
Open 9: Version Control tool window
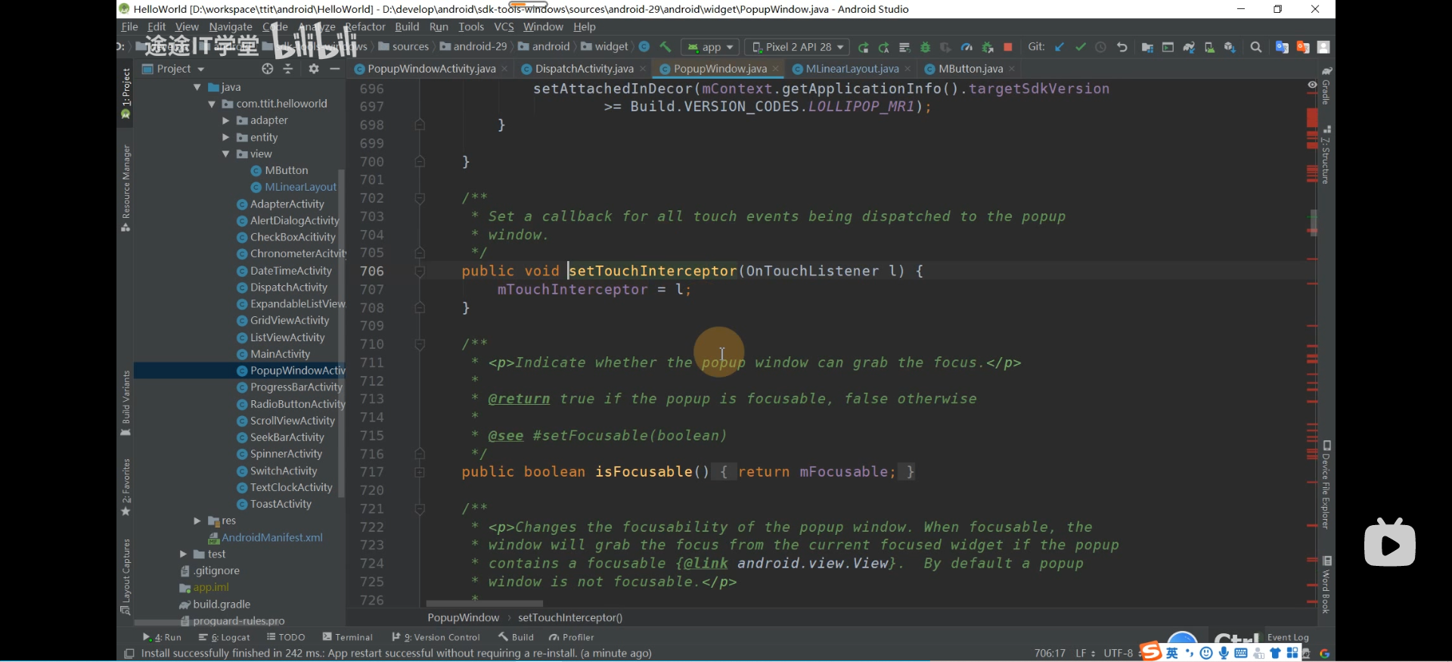(436, 637)
